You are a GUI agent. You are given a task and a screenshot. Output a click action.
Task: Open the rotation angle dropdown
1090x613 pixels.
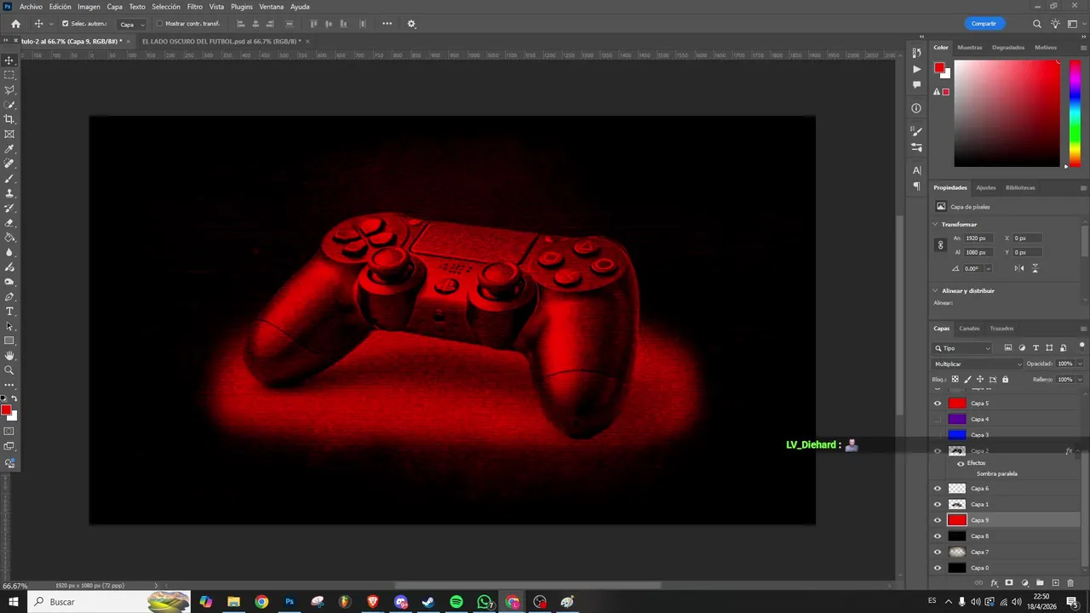[x=988, y=269]
